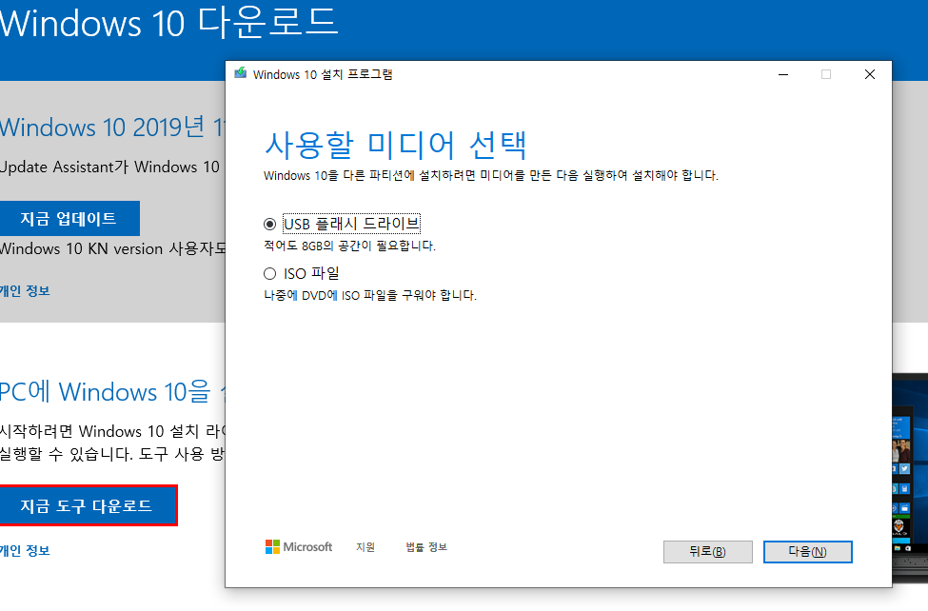
Task: Open the 지원 link in setup window
Action: pos(365,547)
